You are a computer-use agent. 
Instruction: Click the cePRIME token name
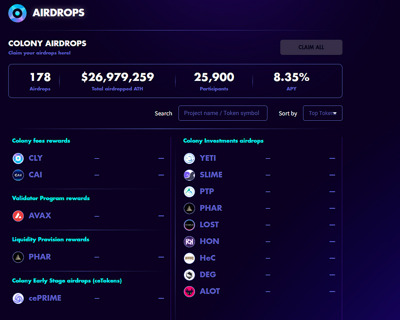45,298
